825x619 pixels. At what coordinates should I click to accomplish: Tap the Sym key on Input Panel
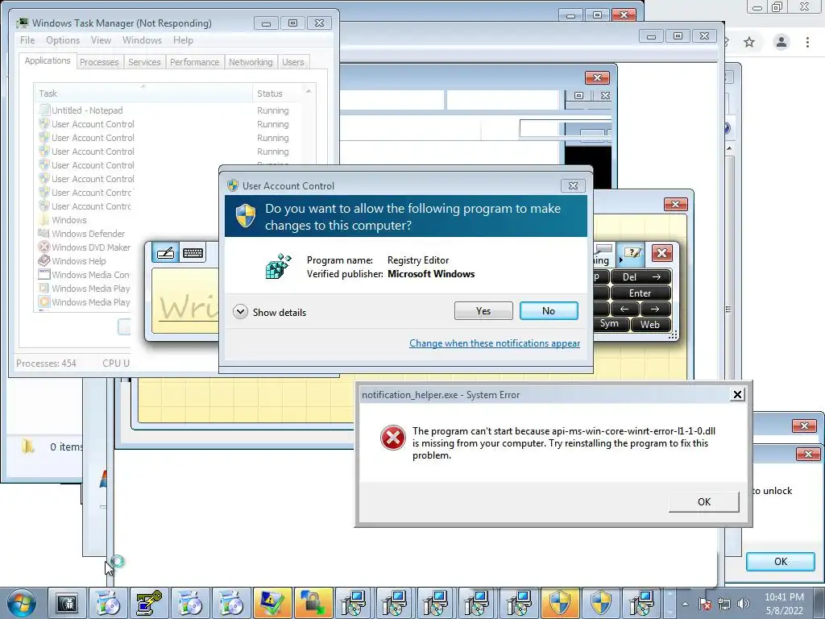coord(610,324)
